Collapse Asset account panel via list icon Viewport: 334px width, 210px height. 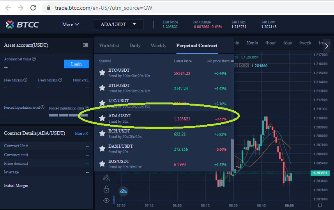pos(85,45)
